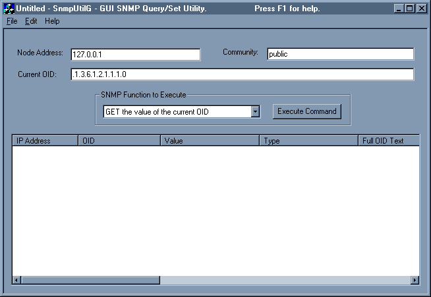The image size is (431, 297).
Task: Close the SnmpUtilG window
Action: tap(420, 9)
